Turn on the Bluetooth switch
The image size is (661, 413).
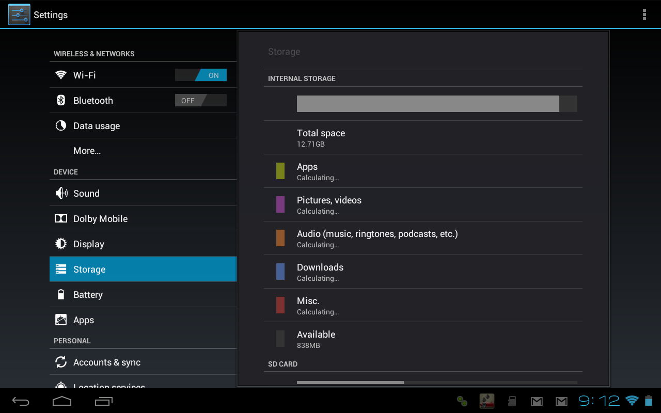(201, 100)
